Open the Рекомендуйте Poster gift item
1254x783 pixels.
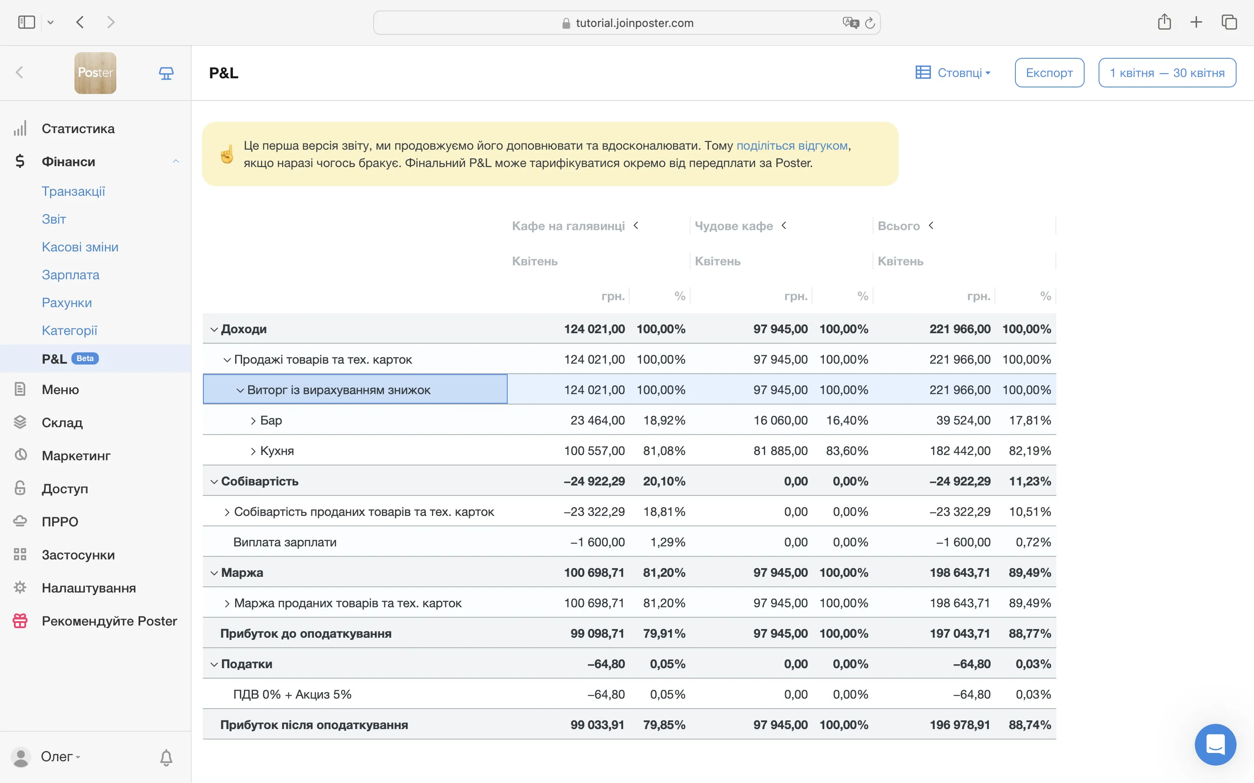point(109,621)
